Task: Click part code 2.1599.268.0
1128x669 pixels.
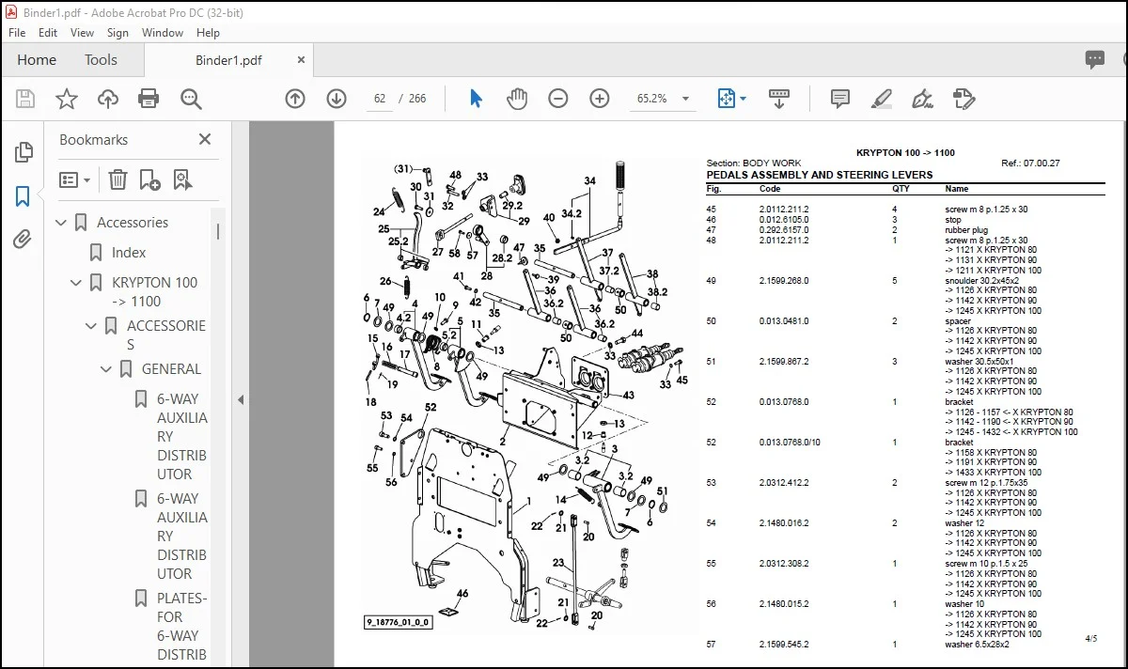Action: [784, 280]
